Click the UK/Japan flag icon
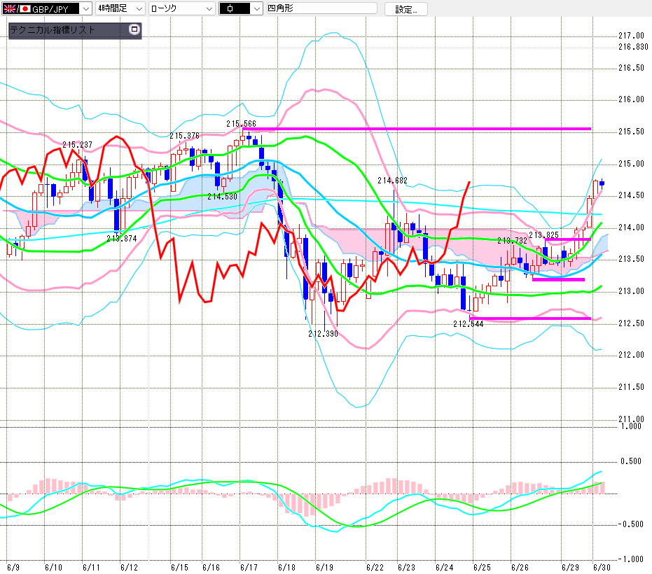Viewport: 652px width, 574px height. (x=17, y=8)
